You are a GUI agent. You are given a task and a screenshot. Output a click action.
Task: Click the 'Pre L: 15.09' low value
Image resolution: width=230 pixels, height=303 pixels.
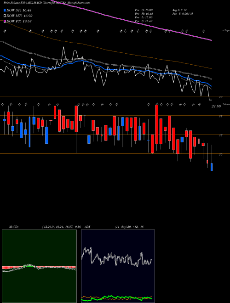(144, 17)
